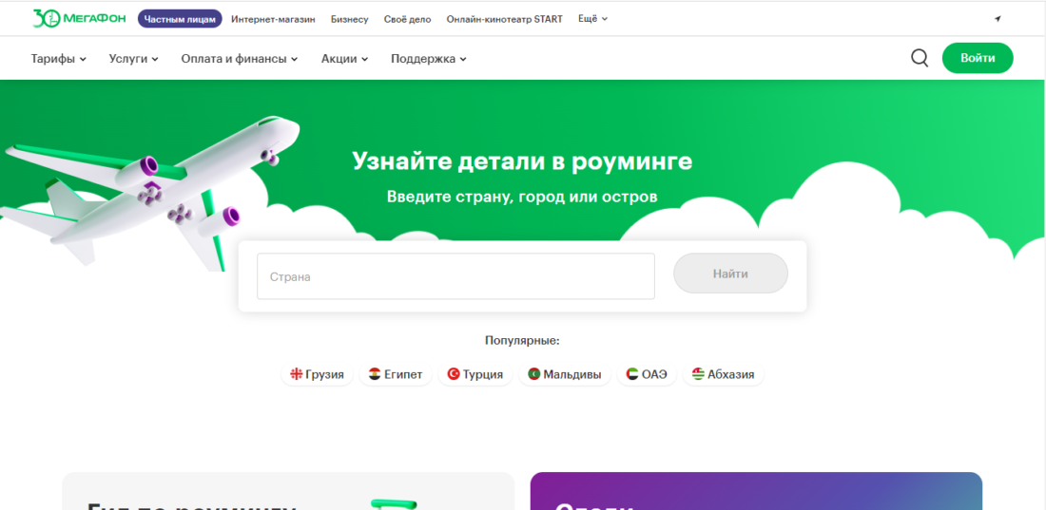Viewport: 1046px width, 510px height.
Task: Choose Turkey from popular countries
Action: (x=475, y=374)
